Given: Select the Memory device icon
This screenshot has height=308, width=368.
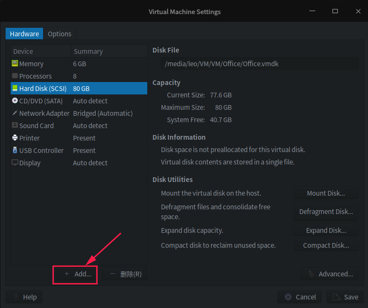Looking at the screenshot, I should click(15, 64).
